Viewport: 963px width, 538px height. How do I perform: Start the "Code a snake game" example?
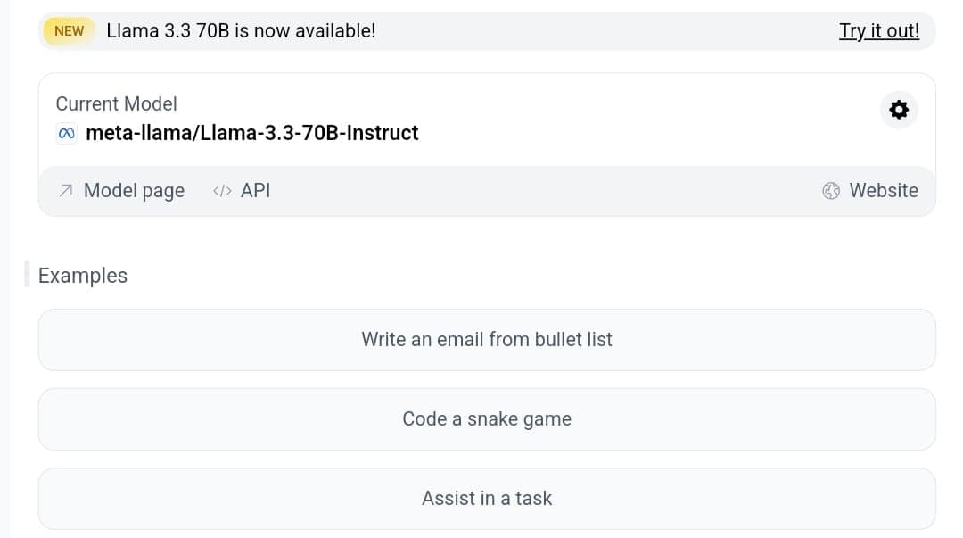coord(487,418)
